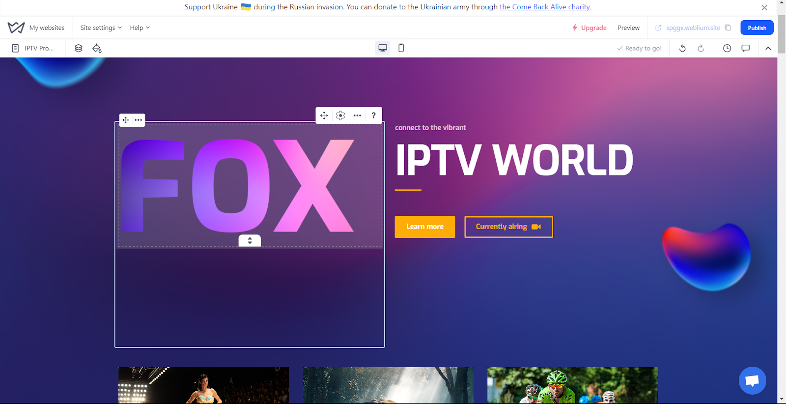Click the redo arrow icon

[x=701, y=48]
